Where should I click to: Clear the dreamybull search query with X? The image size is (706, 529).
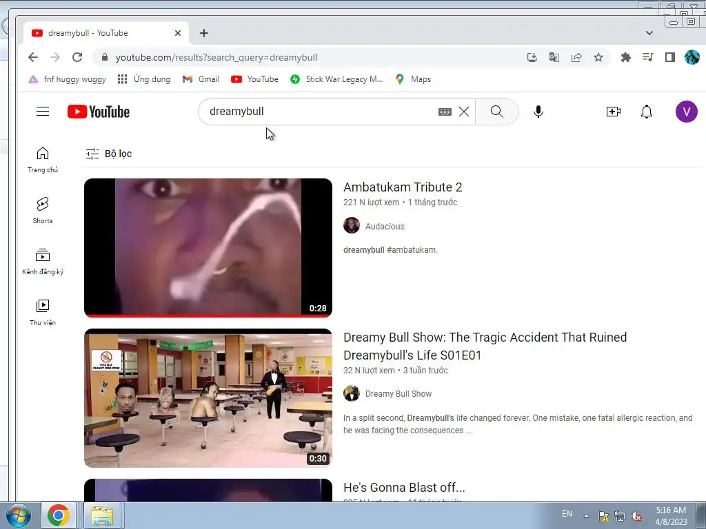(x=464, y=112)
